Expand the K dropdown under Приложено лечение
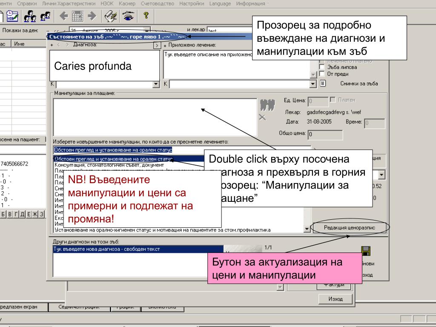436x327 pixels. 313,84
